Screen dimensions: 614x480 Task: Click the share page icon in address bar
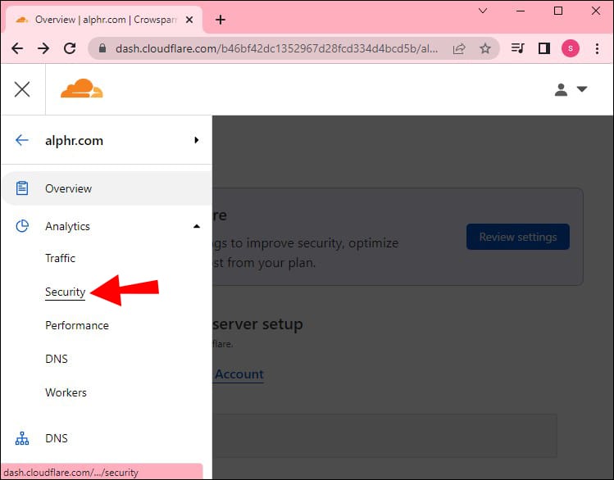459,48
